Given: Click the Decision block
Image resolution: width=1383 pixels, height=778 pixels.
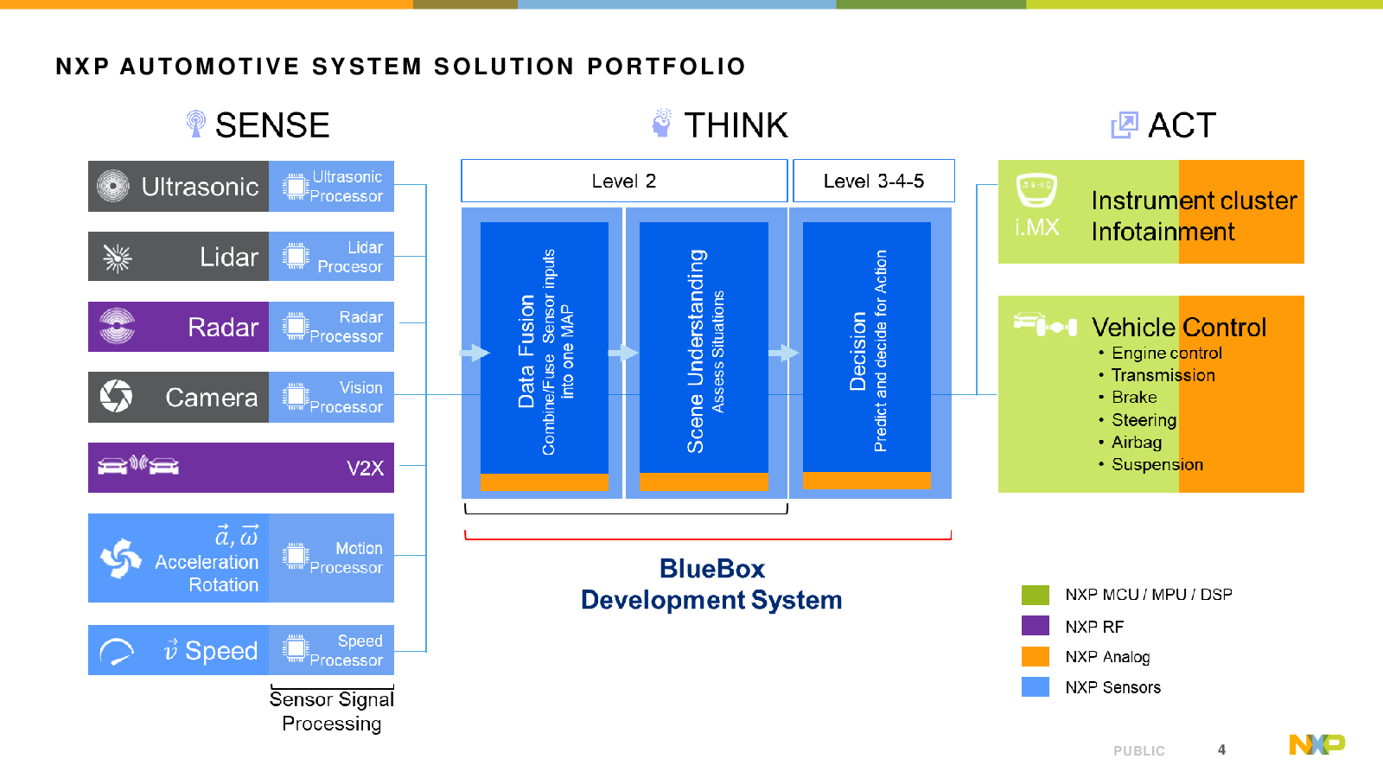Looking at the screenshot, I should tap(867, 355).
